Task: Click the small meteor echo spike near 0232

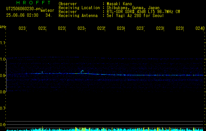Action: 42,72
